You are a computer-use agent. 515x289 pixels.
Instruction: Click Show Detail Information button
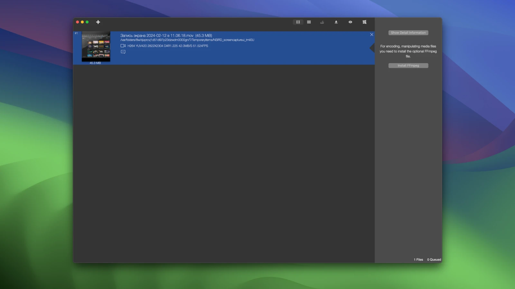pyautogui.click(x=408, y=33)
